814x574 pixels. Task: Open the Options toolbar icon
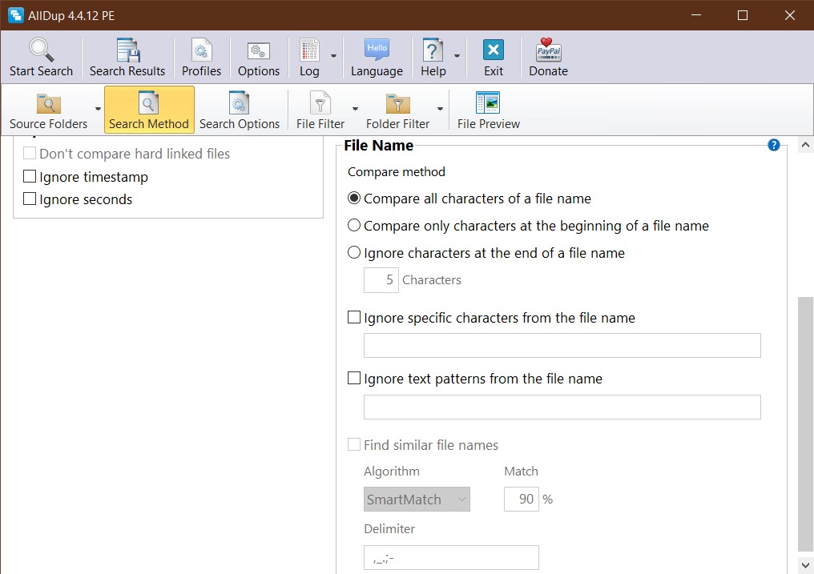click(x=259, y=50)
